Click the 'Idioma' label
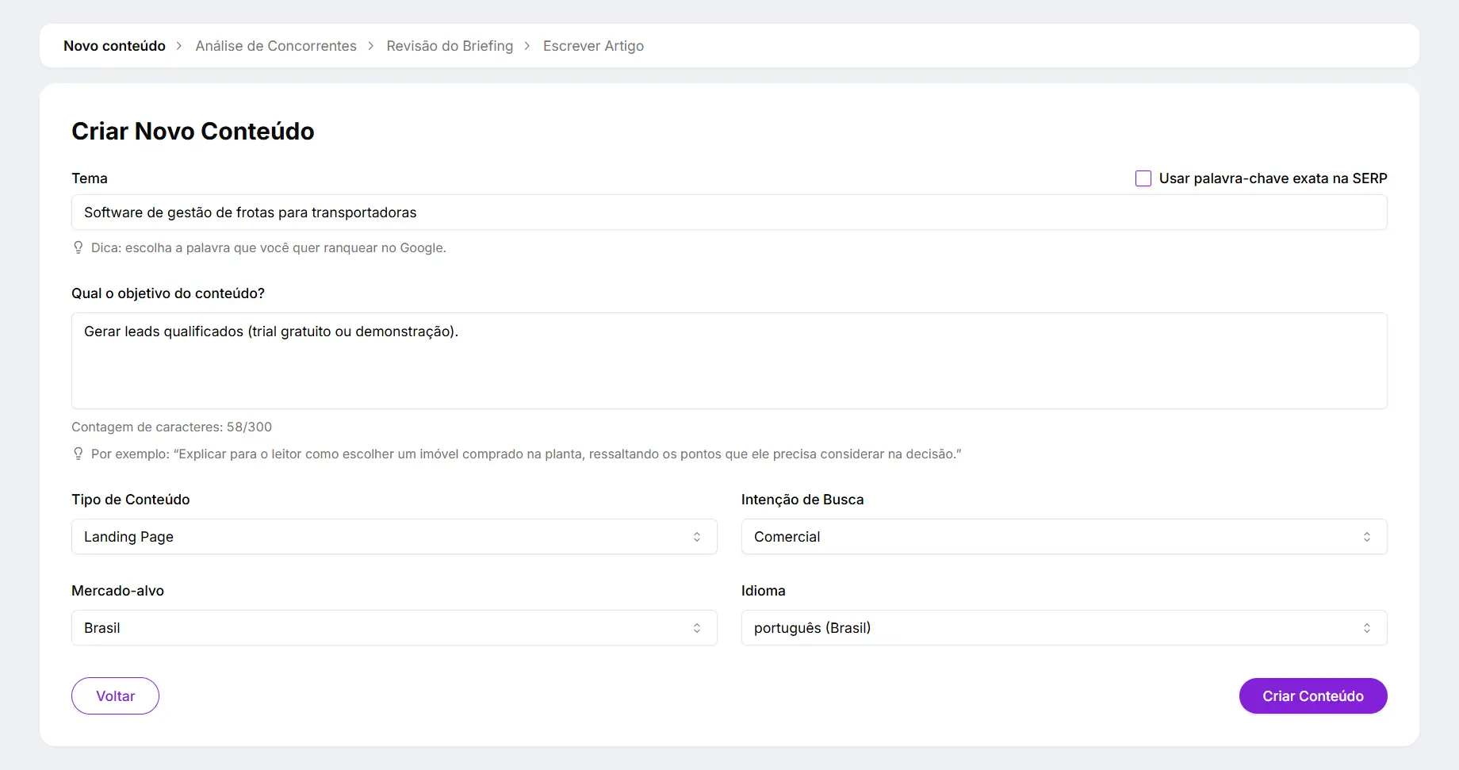Screen dimensions: 1459x770 pos(763,591)
